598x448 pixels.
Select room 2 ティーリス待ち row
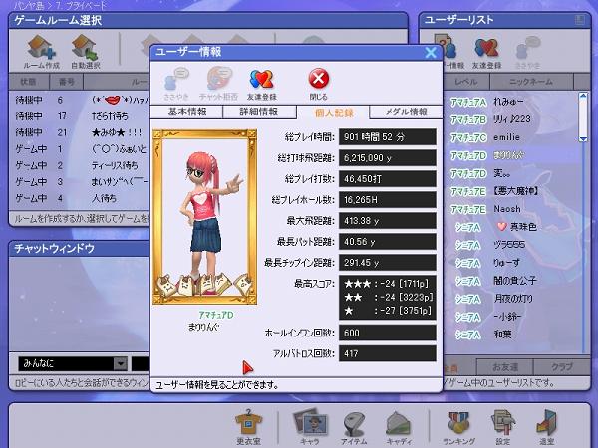pos(80,165)
